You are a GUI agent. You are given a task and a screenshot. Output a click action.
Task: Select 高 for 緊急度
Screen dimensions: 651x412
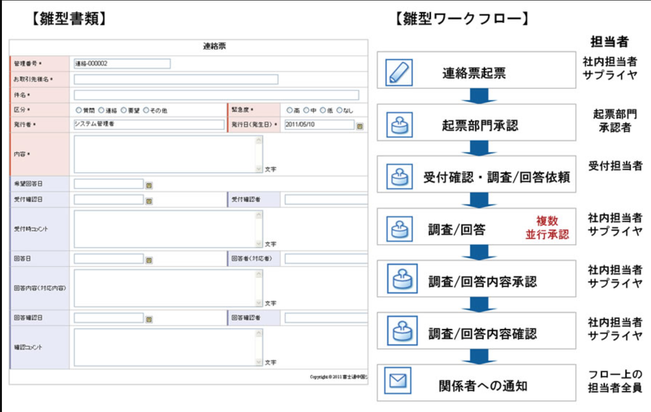pyautogui.click(x=289, y=110)
